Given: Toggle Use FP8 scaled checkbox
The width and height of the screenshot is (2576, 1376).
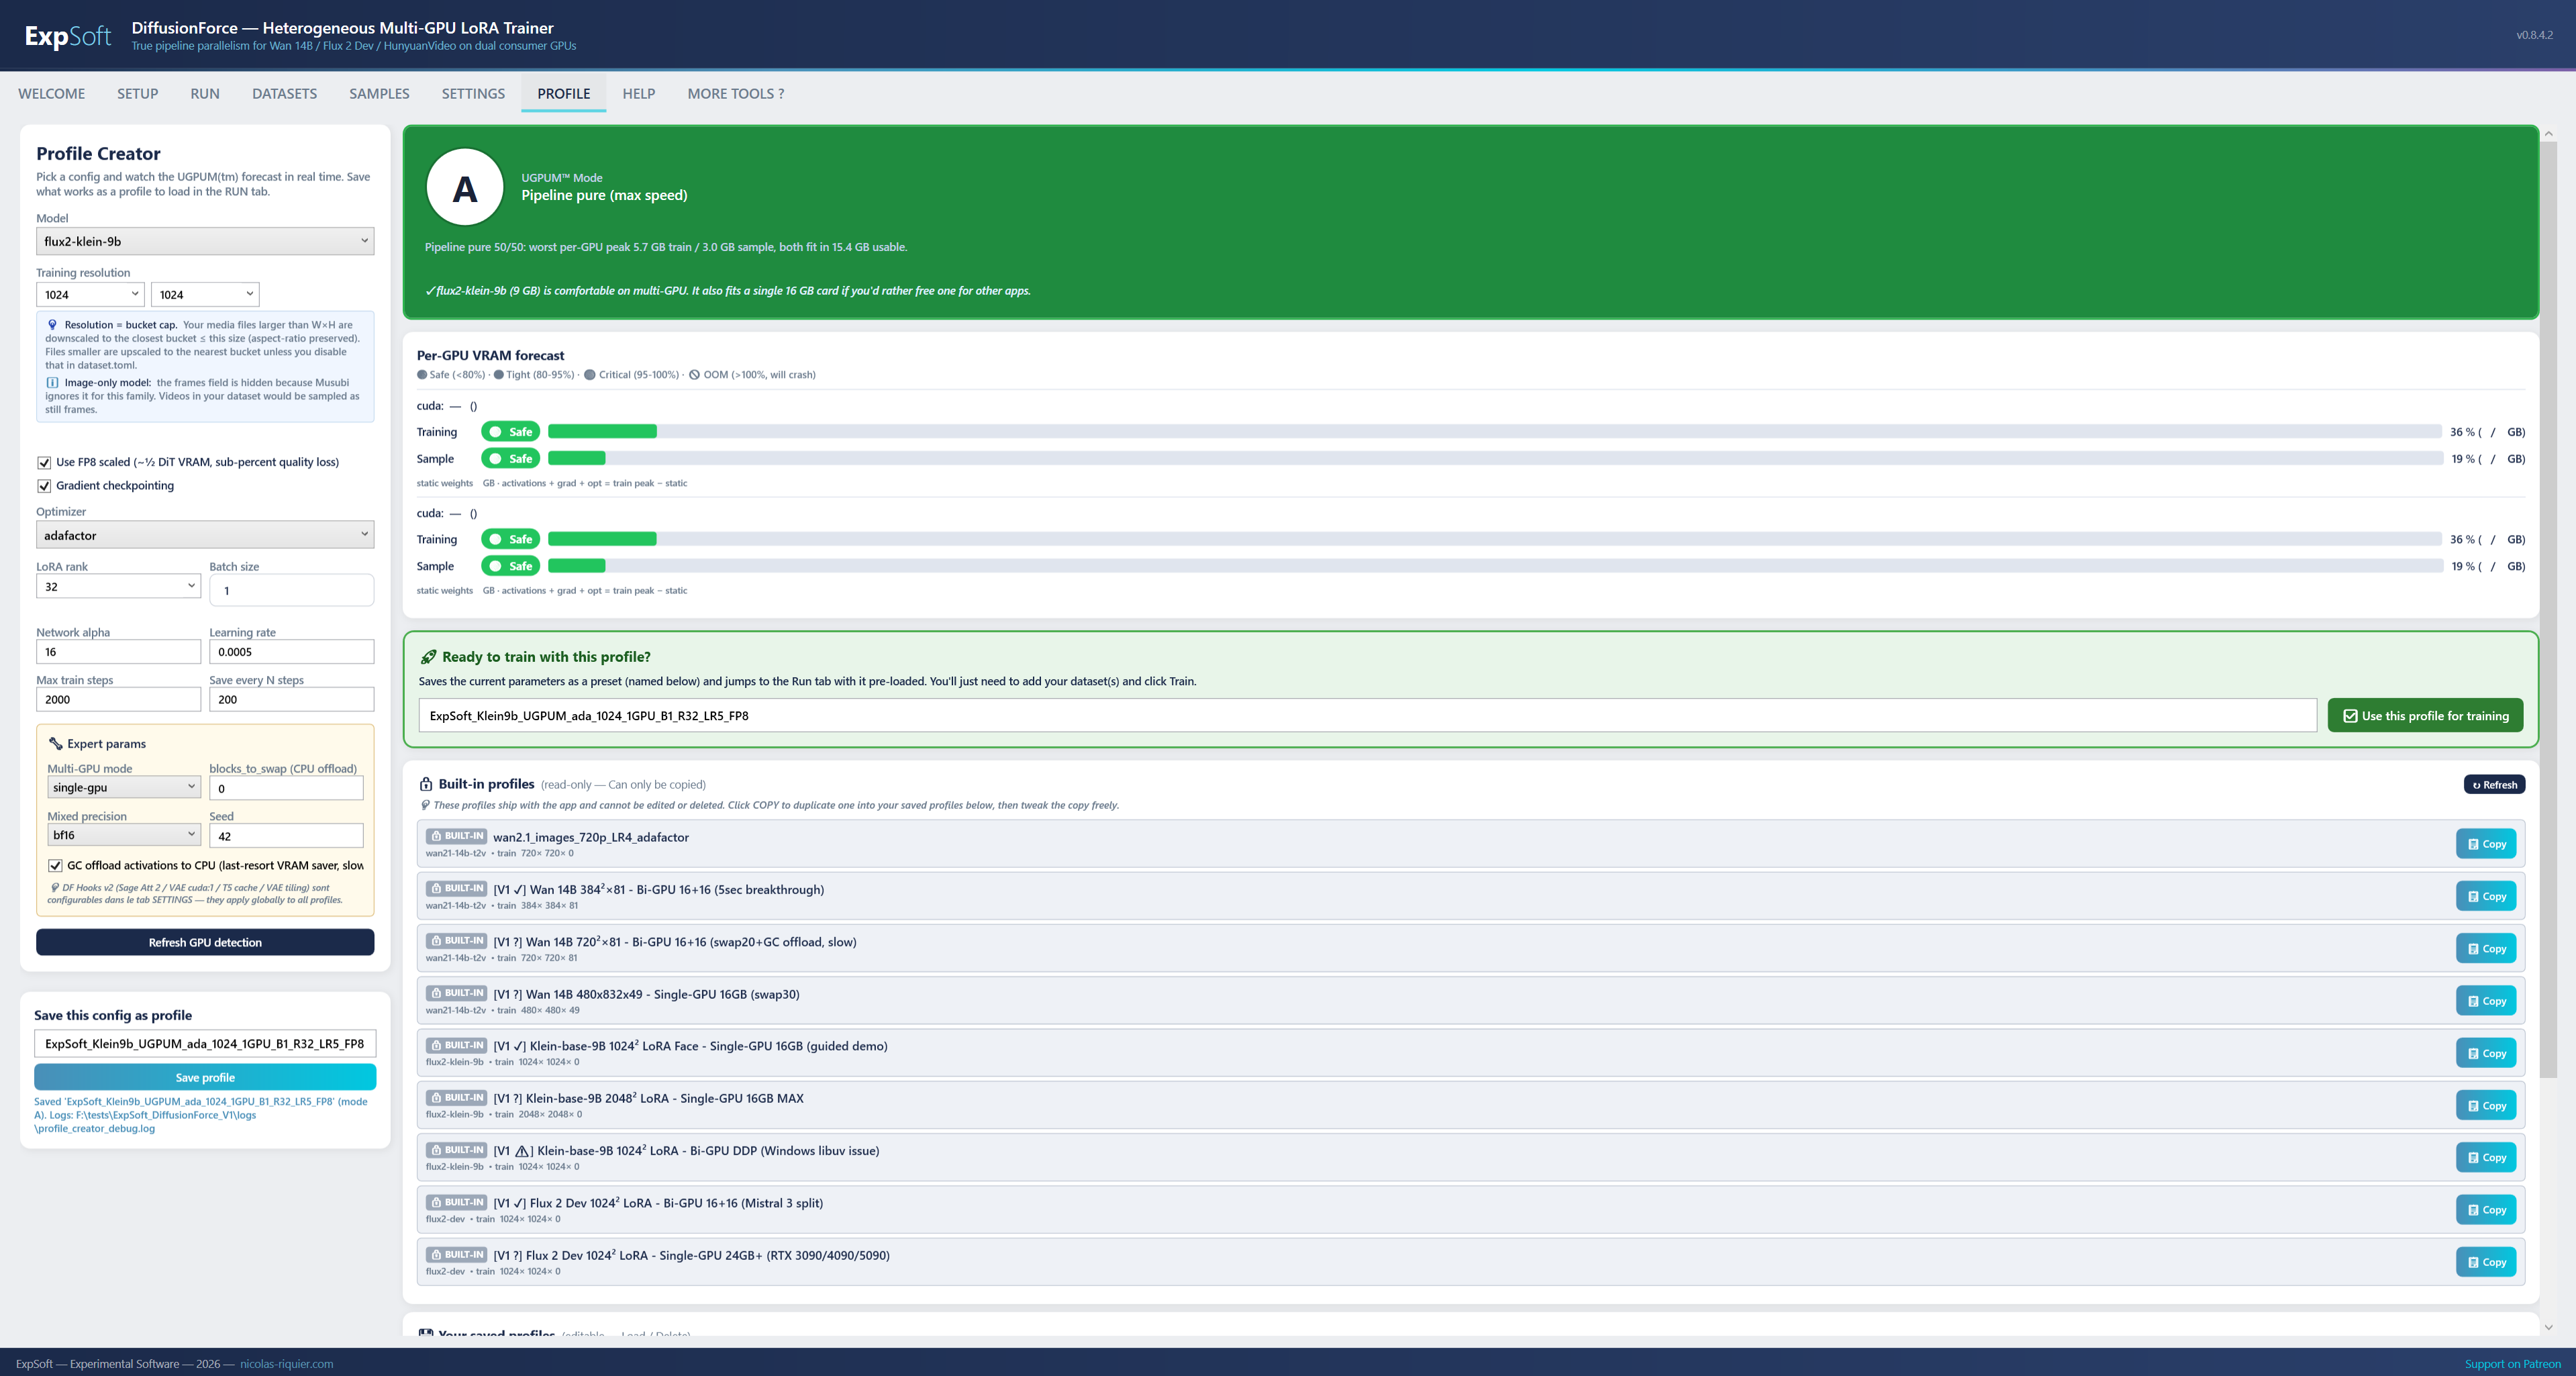Looking at the screenshot, I should point(44,462).
